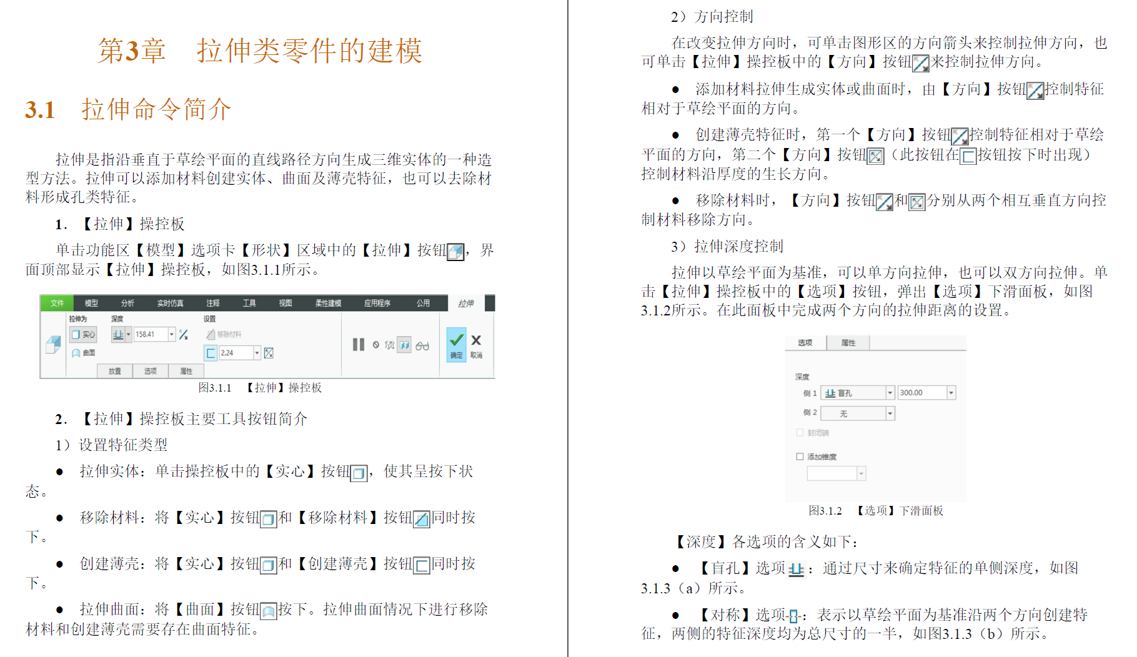Click the 取消 X icon
Screen dimensions: 1137x657
click(475, 340)
